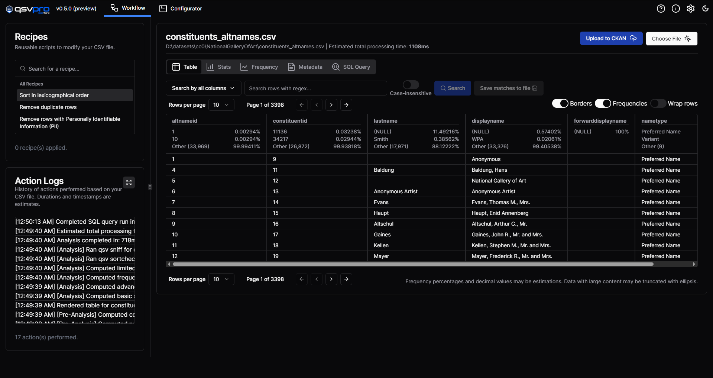This screenshot has width=713, height=378.
Task: Switch to the SQL Query tab
Action: [x=351, y=67]
